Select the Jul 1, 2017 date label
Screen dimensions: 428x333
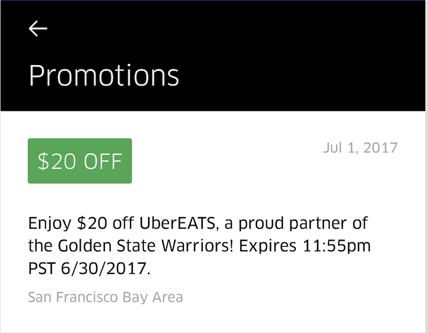point(360,147)
